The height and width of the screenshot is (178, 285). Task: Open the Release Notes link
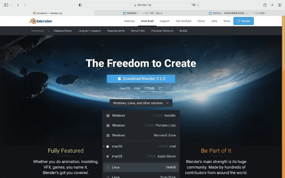pos(63,31)
